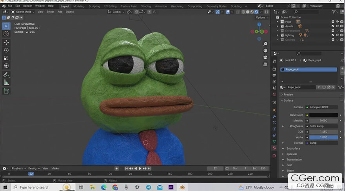
Task: Click the Pan view hand icon
Action: [x=265, y=51]
